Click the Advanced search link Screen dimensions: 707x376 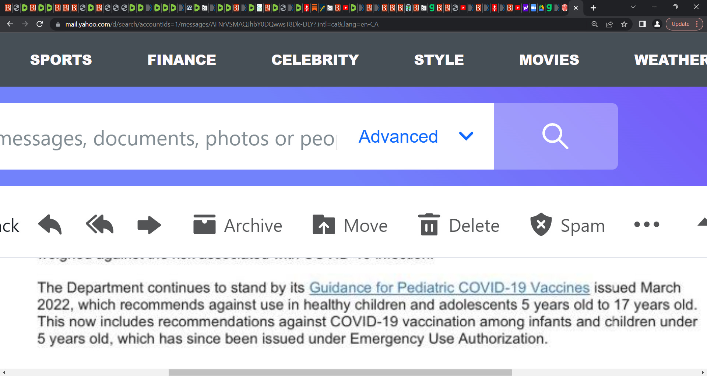[x=398, y=136]
